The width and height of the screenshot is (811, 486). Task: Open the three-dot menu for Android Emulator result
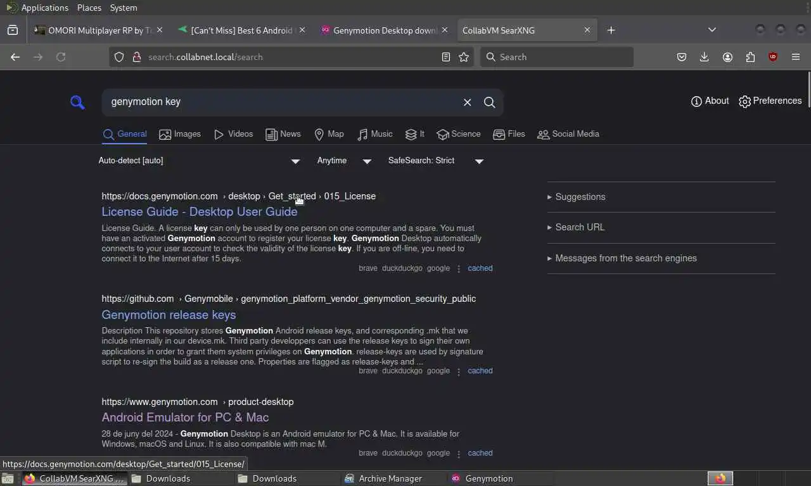point(459,454)
